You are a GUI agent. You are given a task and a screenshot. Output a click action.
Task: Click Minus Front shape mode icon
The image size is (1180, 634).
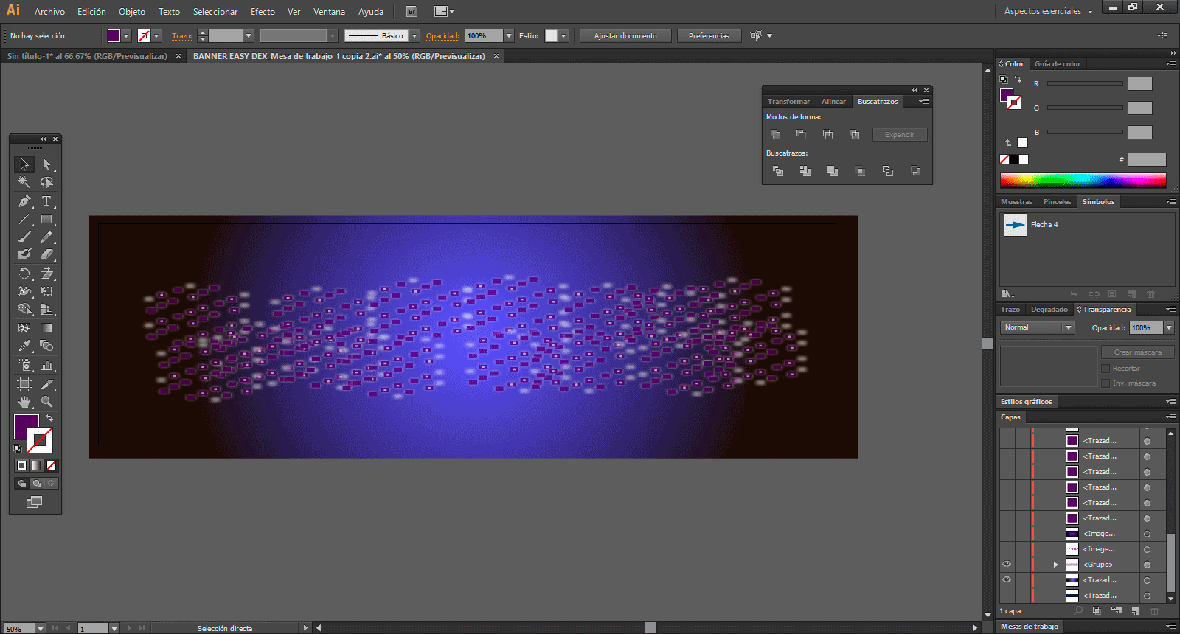tap(801, 134)
